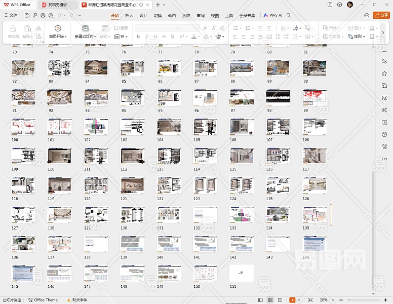Click the save icon in quick access toolbar

pos(27,15)
